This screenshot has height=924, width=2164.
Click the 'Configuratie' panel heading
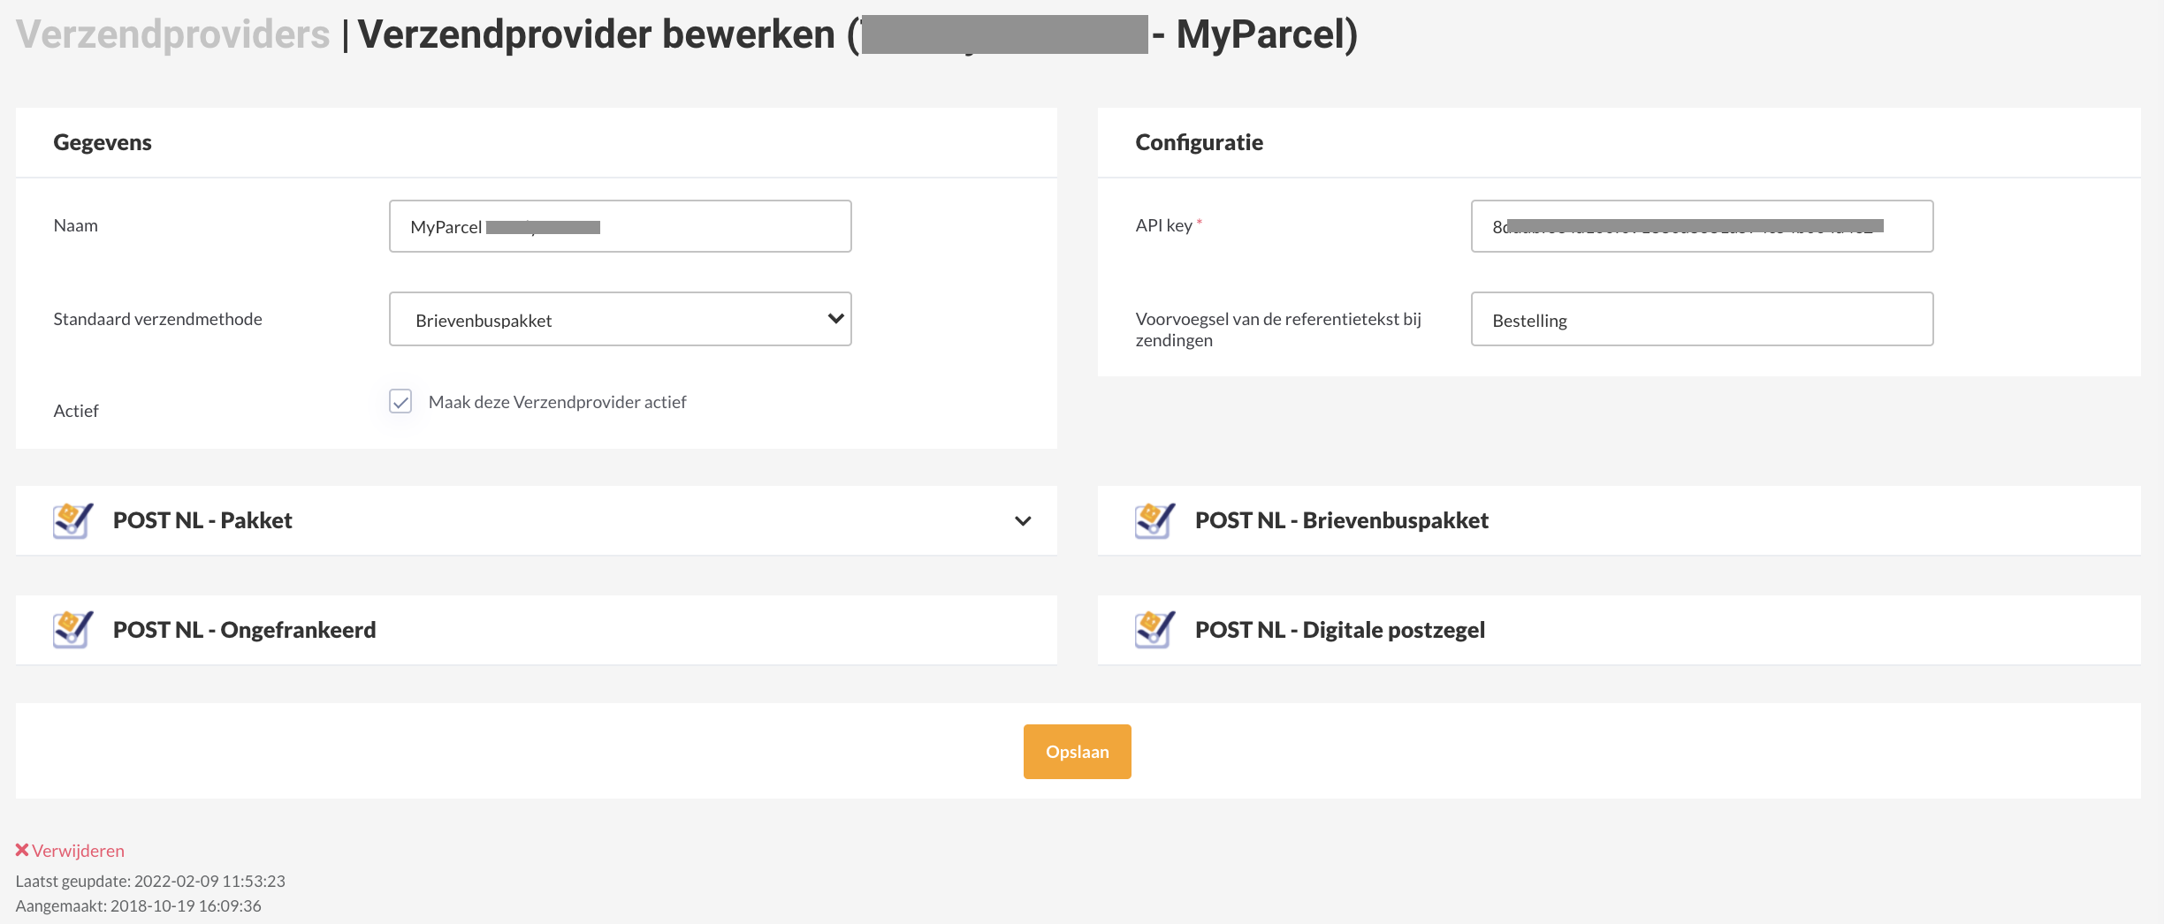[x=1199, y=142]
